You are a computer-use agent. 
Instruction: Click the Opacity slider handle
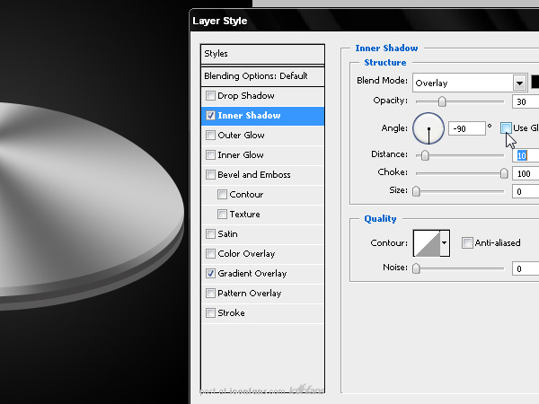click(x=442, y=101)
